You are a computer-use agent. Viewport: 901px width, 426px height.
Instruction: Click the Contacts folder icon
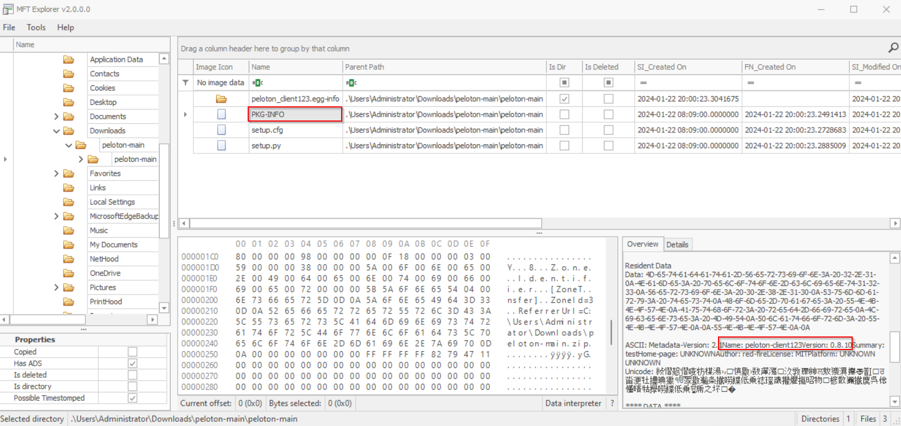point(68,74)
